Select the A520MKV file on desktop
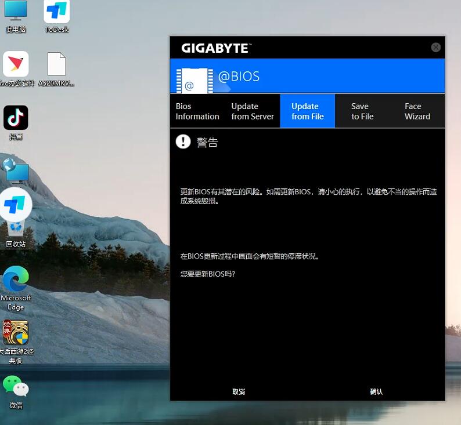Screen dimensions: 461x425 [x=56, y=65]
